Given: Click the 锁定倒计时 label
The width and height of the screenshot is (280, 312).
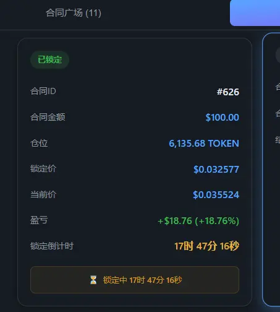Looking at the screenshot, I should (52, 246).
